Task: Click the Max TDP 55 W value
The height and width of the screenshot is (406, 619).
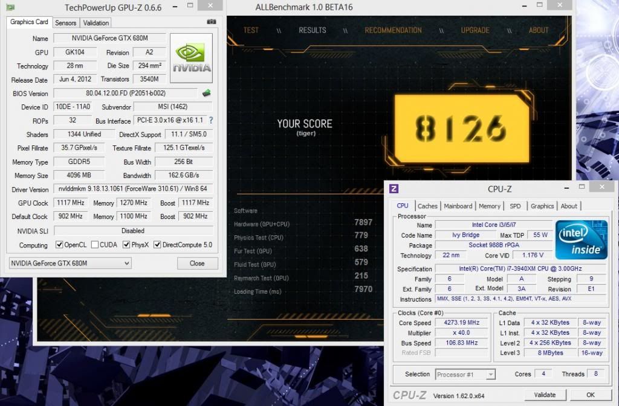Action: pyautogui.click(x=540, y=235)
